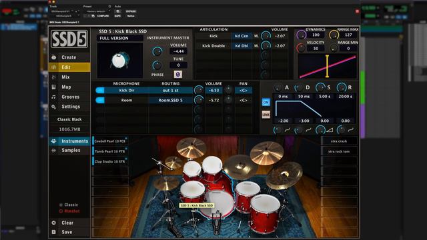Toggle the SAFE automation button

117,16
